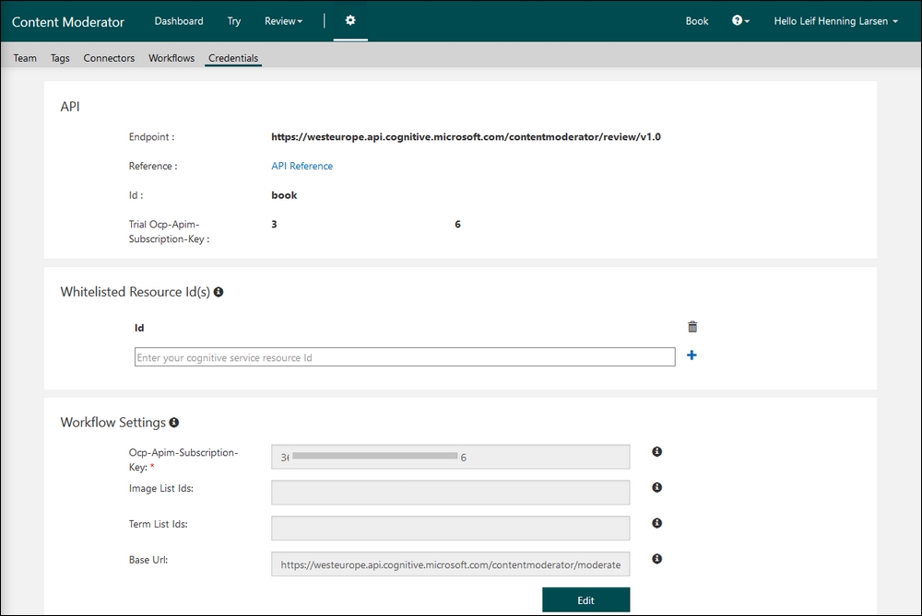Open the settings gear icon
The image size is (922, 616).
[350, 20]
